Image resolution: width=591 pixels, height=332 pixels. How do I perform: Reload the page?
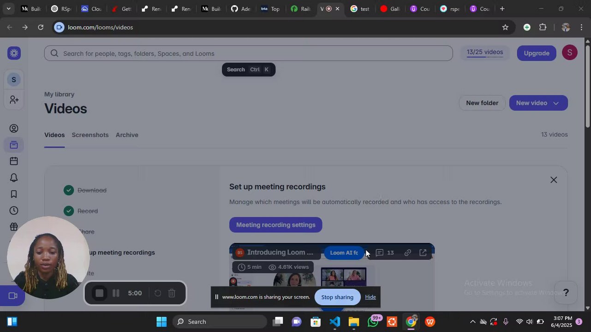(x=41, y=27)
